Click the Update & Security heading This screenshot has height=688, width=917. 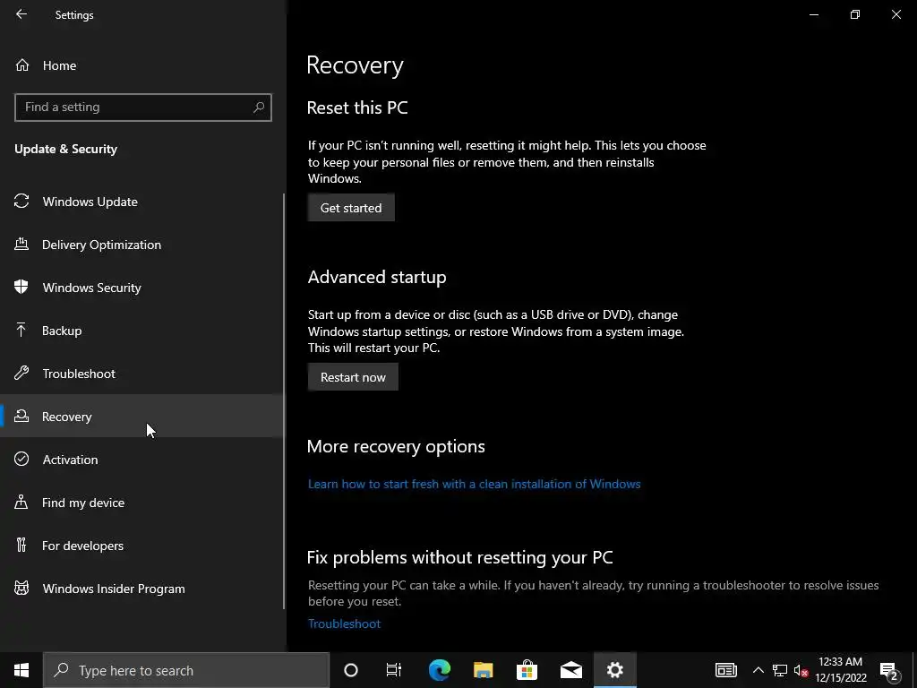[65, 149]
